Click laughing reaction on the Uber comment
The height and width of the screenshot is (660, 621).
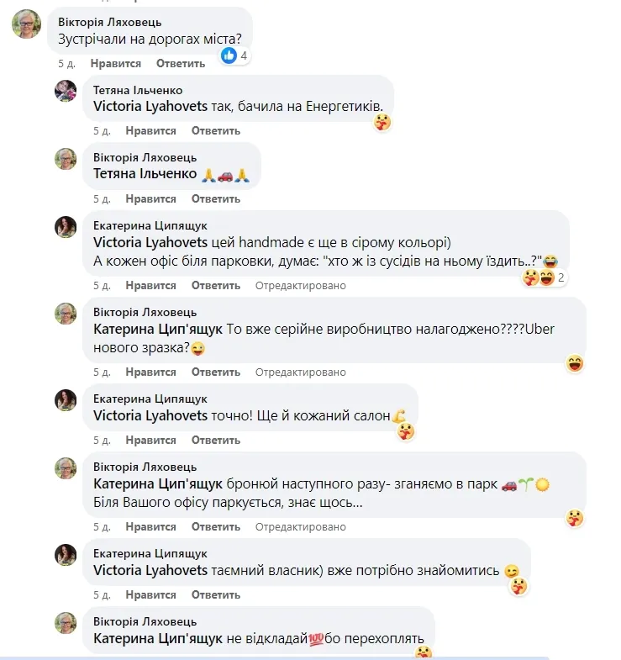click(x=576, y=363)
